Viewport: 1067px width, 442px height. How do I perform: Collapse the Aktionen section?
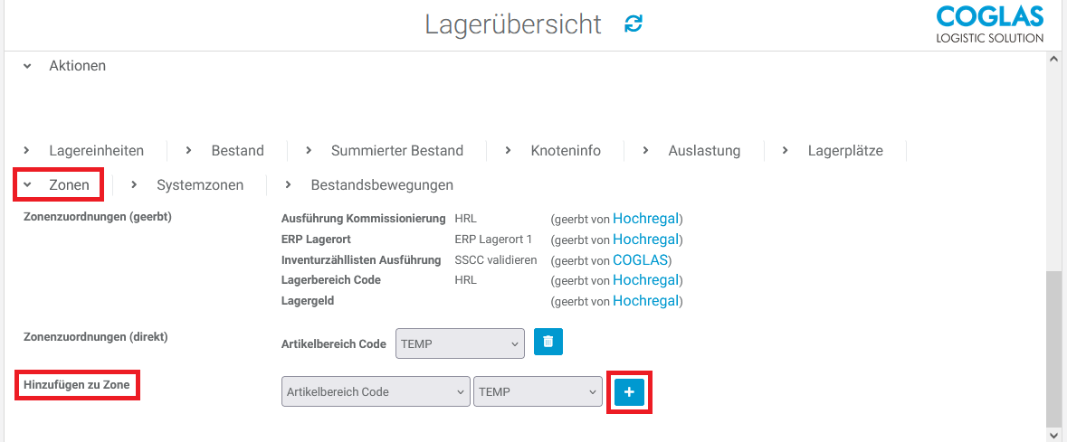tap(66, 66)
